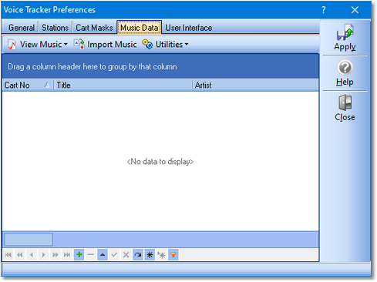Click the title bar question mark help button
This screenshot has width=377, height=282.
pyautogui.click(x=324, y=10)
